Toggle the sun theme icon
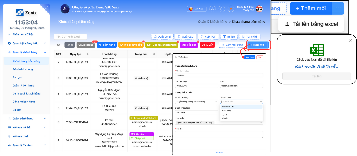The height and width of the screenshot is (156, 357). coord(231,9)
